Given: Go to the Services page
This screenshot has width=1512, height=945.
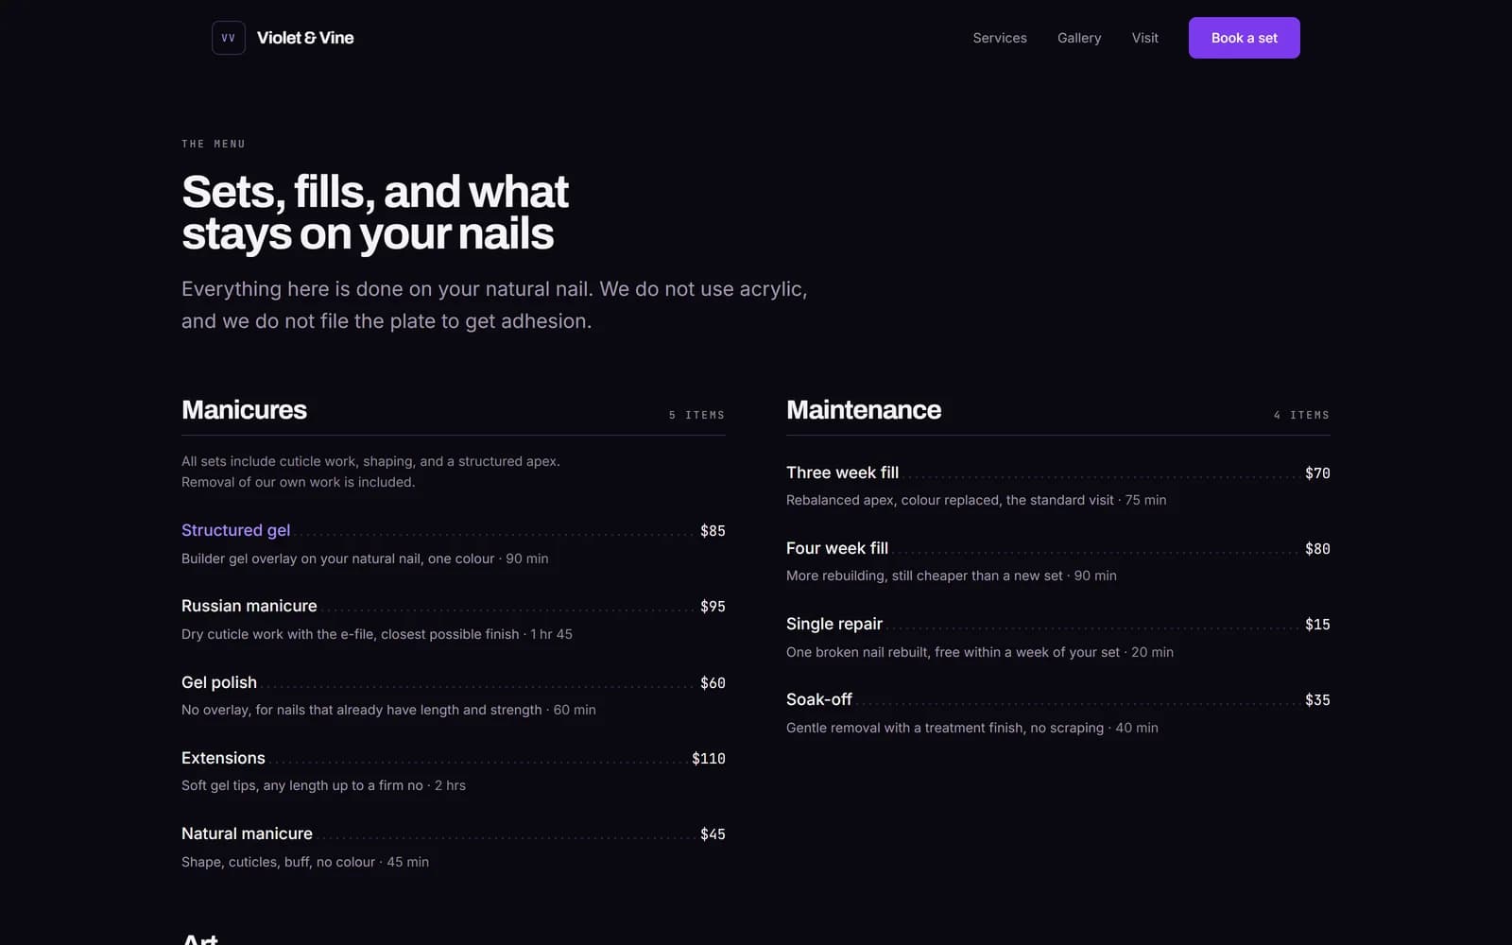Looking at the screenshot, I should [x=1000, y=38].
